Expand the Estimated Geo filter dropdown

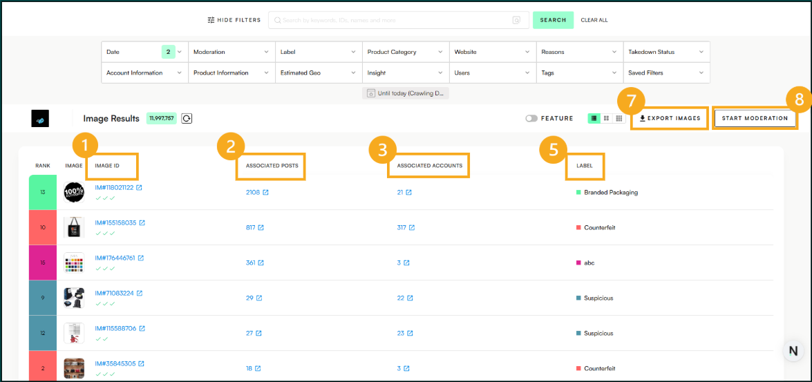pos(319,73)
